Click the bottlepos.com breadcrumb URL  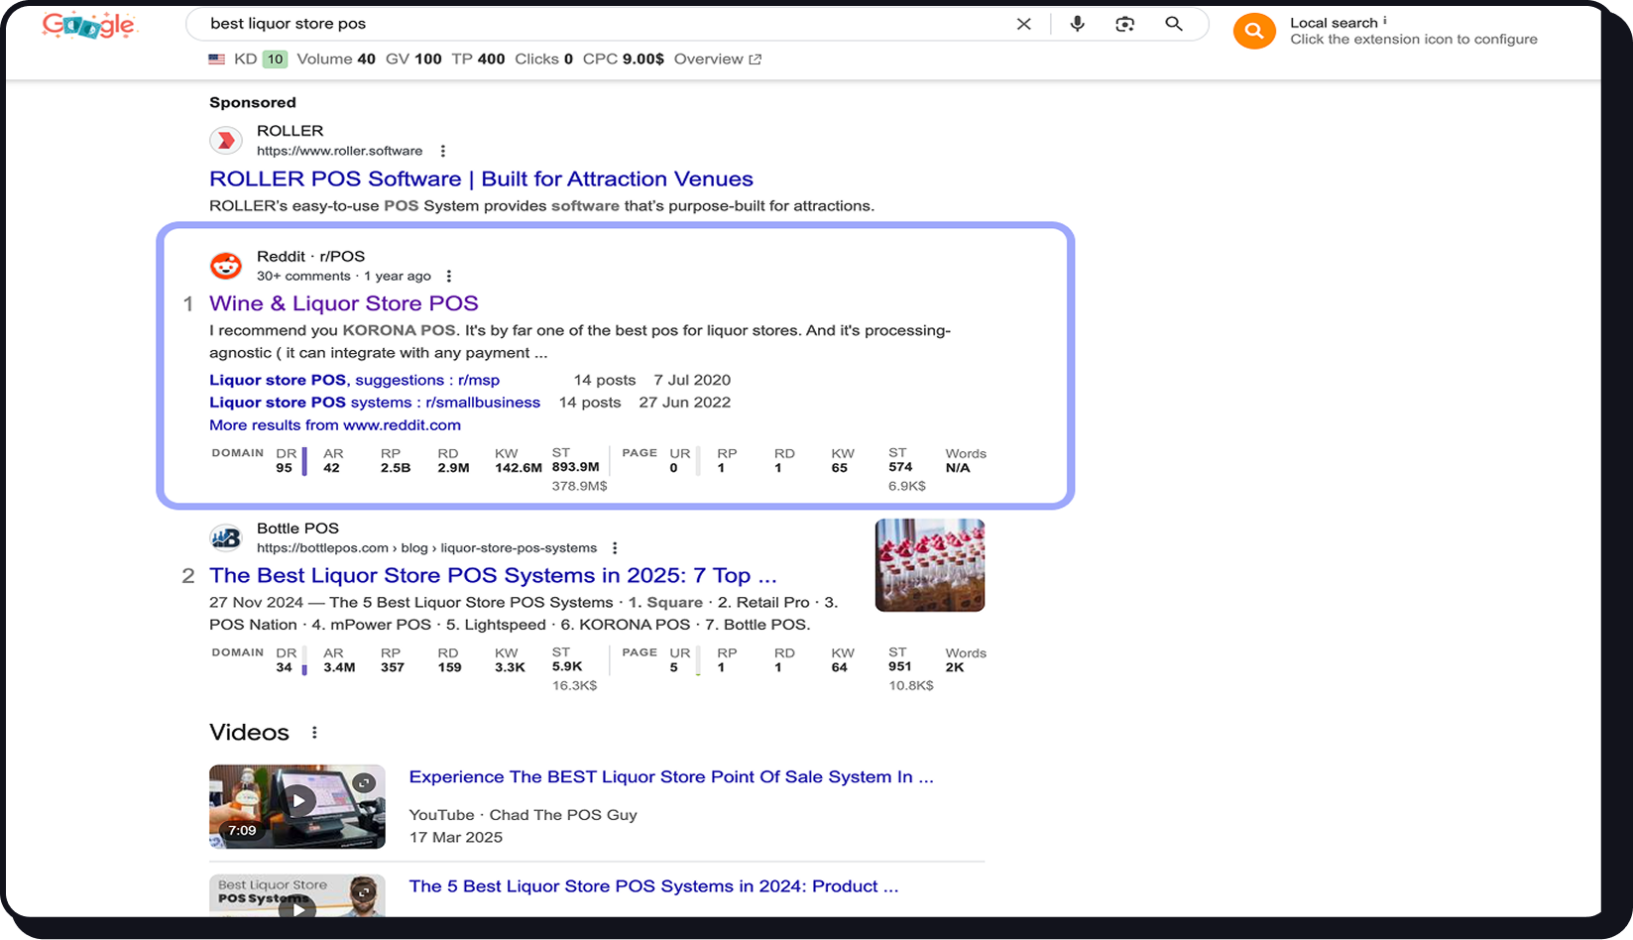pos(426,548)
